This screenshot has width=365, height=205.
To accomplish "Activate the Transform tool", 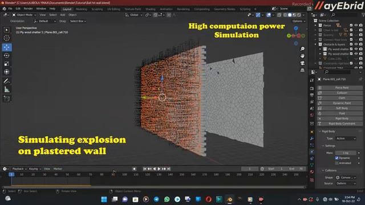I will [x=6, y=72].
